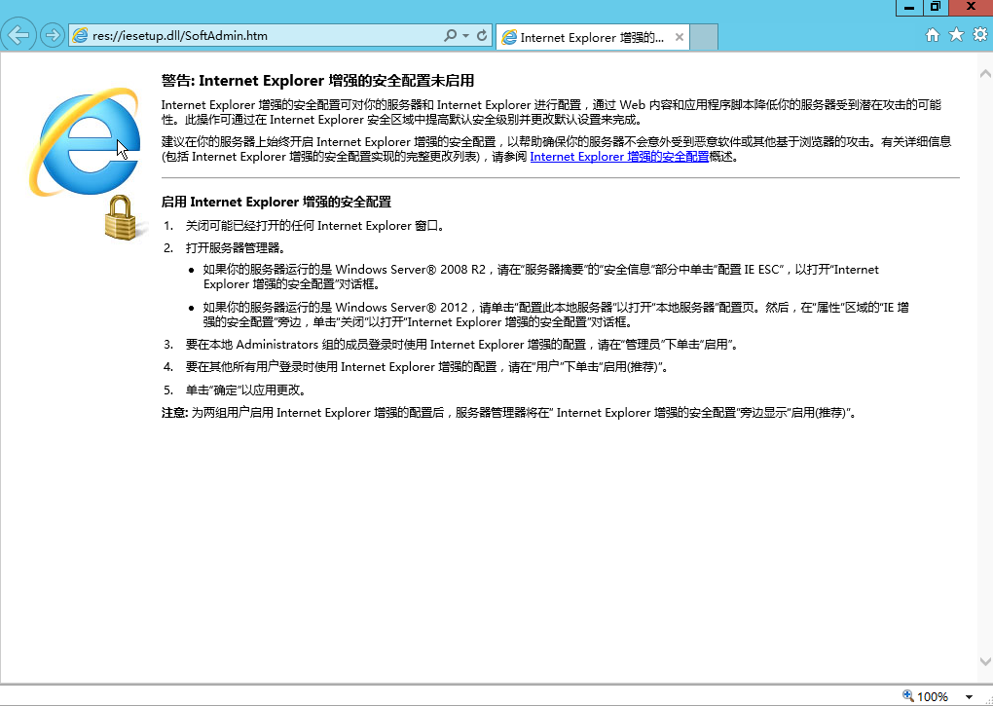The image size is (993, 706).
Task: Click the heading 启用 Internet Explorer 增强的安全配置
Action: coord(276,202)
